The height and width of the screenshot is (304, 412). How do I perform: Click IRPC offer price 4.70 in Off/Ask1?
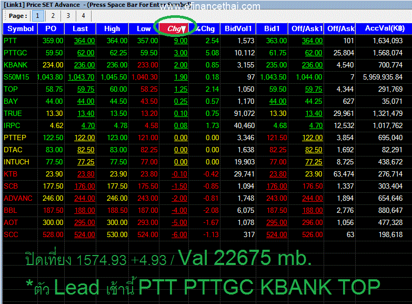[316, 125]
